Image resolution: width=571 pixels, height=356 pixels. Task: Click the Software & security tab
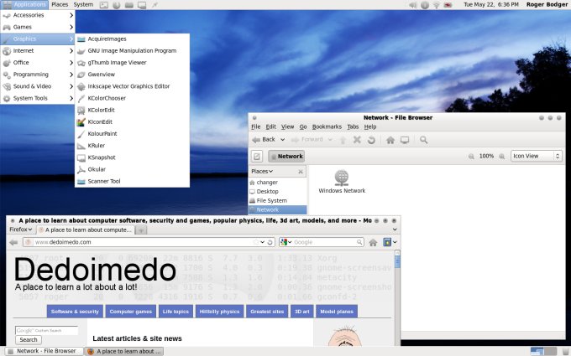pyautogui.click(x=75, y=312)
